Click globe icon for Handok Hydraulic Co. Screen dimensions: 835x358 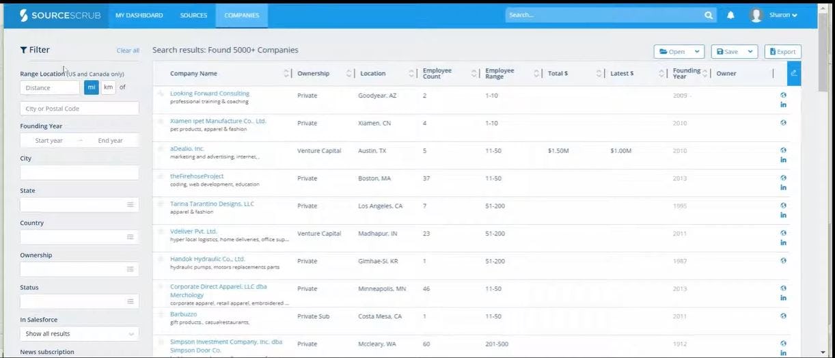pyautogui.click(x=783, y=260)
